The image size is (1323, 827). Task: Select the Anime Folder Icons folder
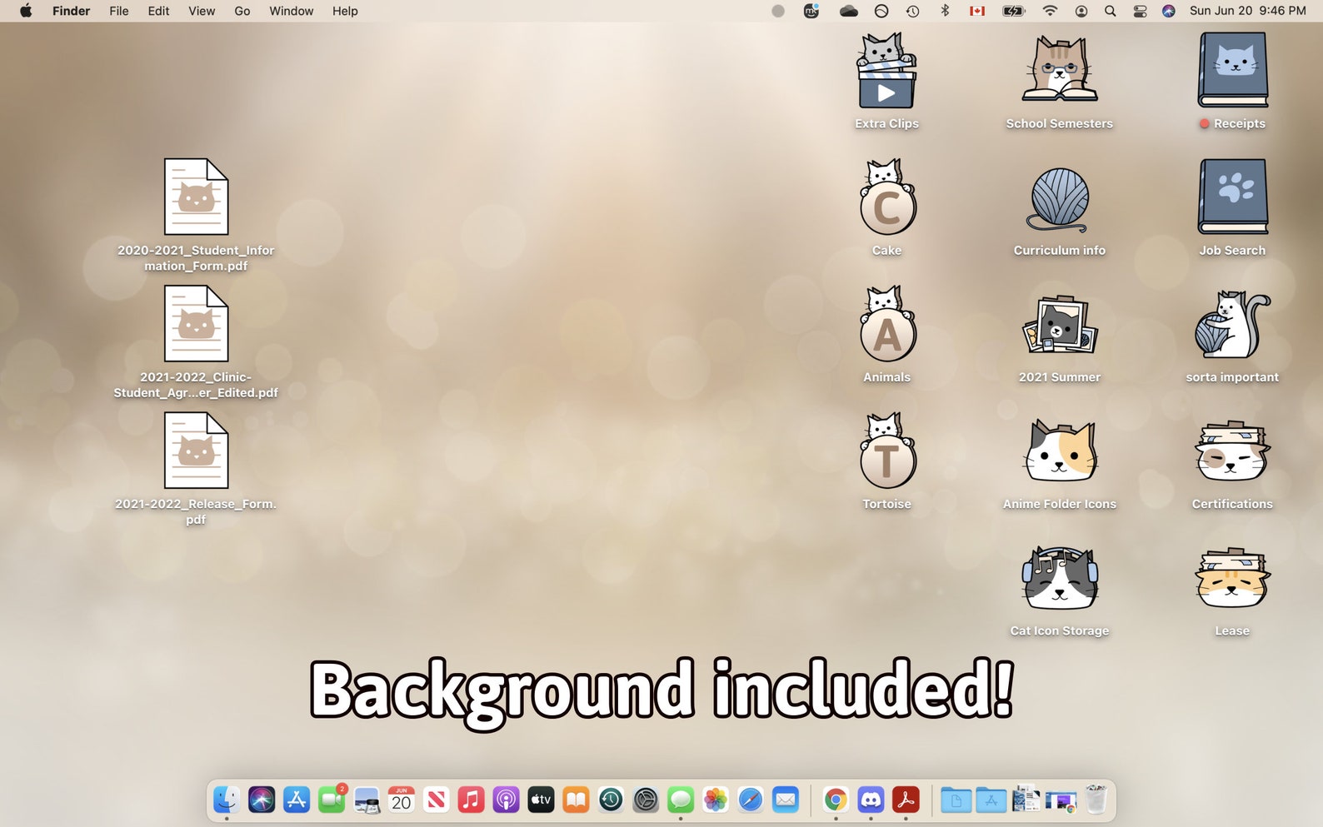1059,451
